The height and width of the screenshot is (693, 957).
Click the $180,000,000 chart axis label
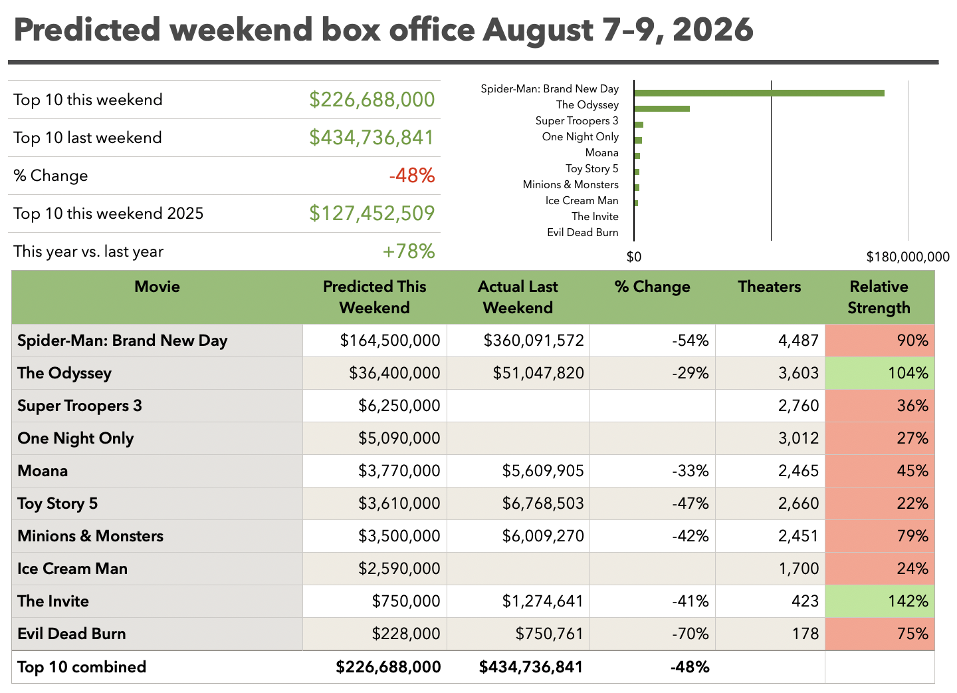point(908,257)
